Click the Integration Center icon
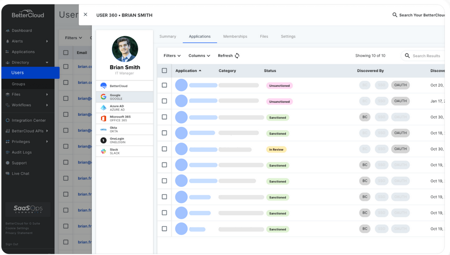The width and height of the screenshot is (450, 255). click(x=7, y=120)
